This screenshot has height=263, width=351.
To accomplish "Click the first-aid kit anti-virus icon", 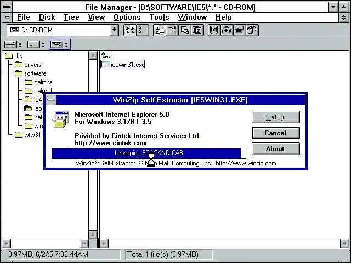I will pos(227,30).
